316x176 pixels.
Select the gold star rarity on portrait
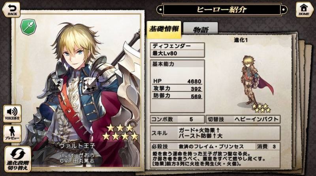pyautogui.click(x=120, y=132)
